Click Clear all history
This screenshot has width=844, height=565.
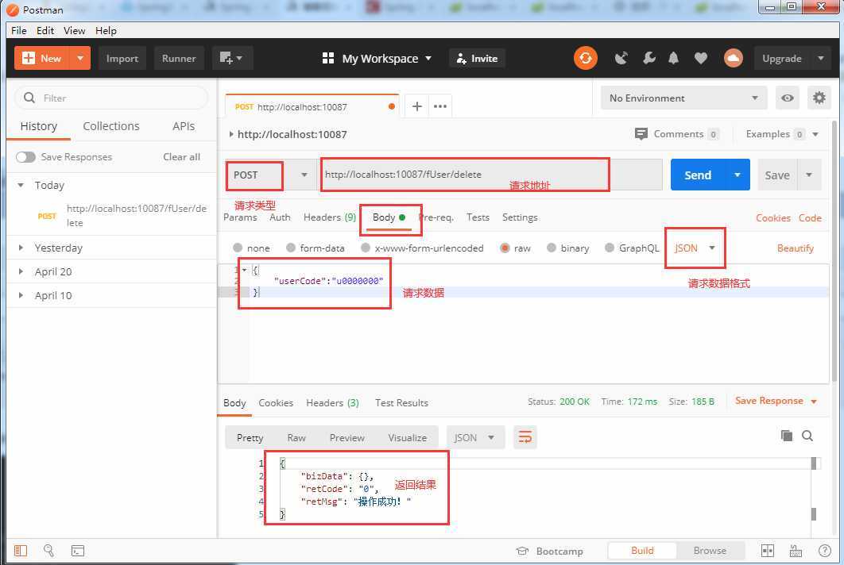tap(181, 157)
